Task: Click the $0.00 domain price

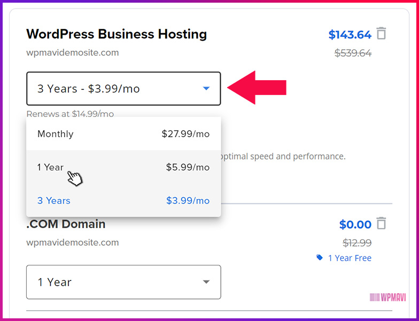Action: tap(355, 224)
